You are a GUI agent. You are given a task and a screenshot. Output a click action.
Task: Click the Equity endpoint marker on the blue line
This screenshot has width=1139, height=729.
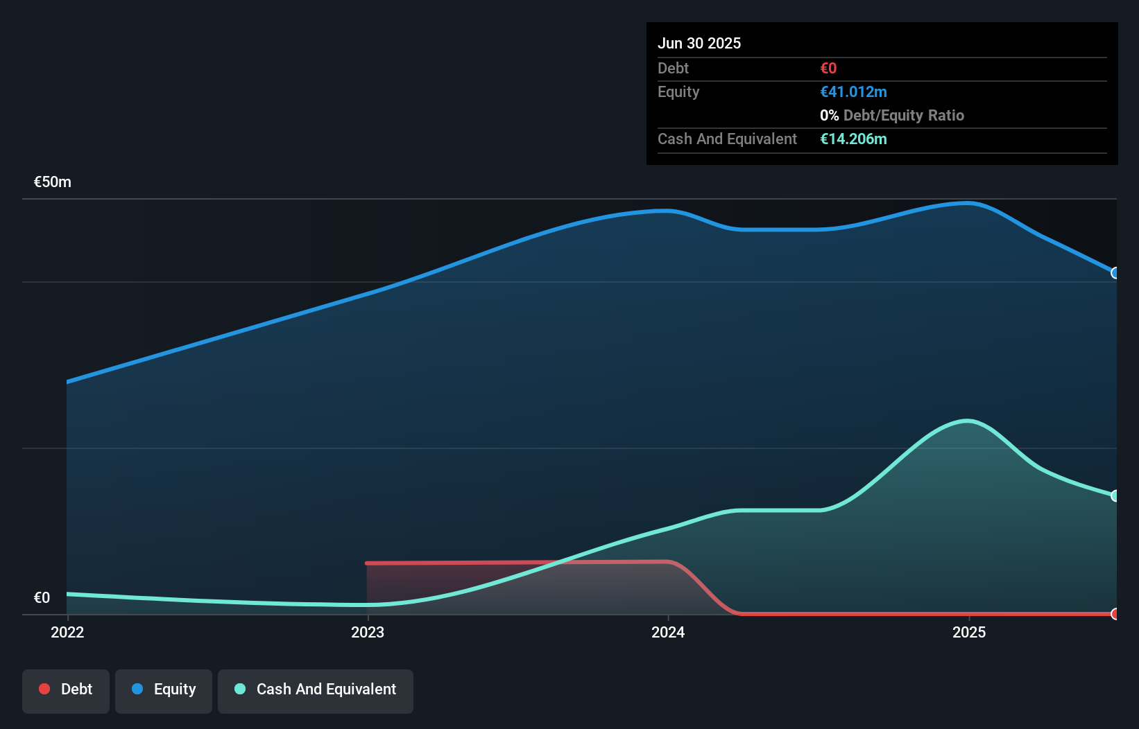1115,273
